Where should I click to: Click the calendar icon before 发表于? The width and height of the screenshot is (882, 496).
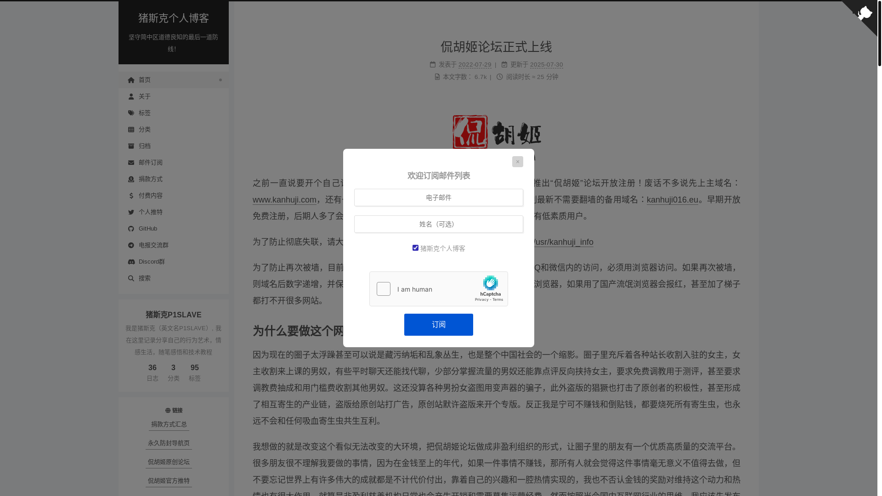point(433,65)
